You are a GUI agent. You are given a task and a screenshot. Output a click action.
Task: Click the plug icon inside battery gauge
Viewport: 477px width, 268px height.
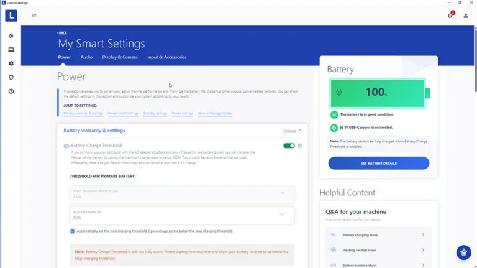[339, 92]
